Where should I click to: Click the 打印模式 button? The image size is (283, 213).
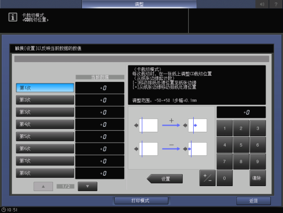pyautogui.click(x=141, y=200)
